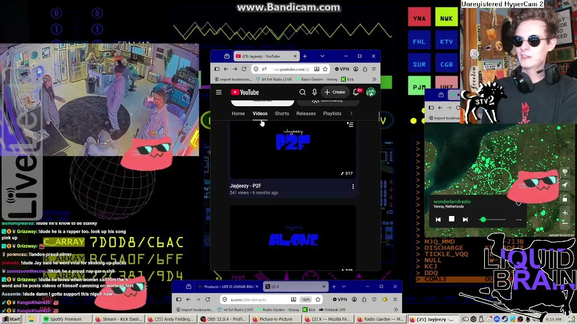Bookmark the X page with the star
This screenshot has width=577, height=324.
(x=318, y=299)
